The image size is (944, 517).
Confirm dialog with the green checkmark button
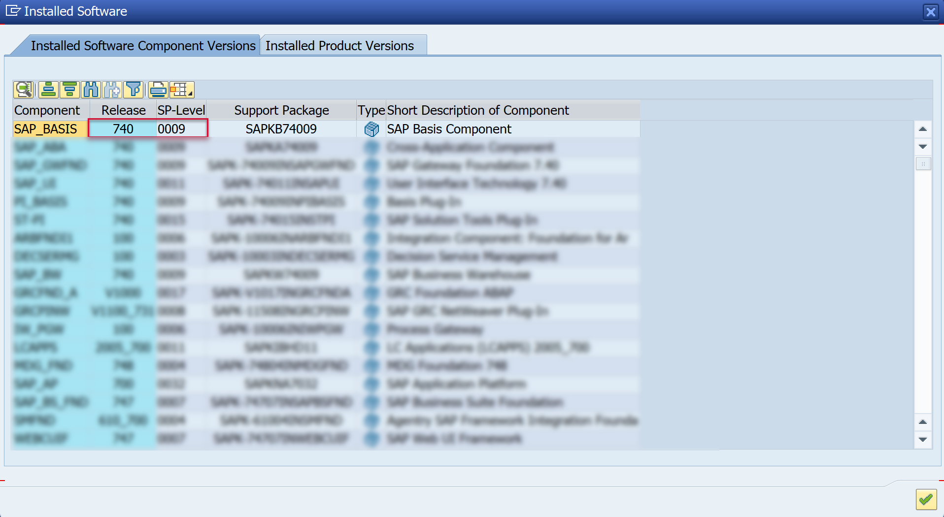click(x=926, y=500)
